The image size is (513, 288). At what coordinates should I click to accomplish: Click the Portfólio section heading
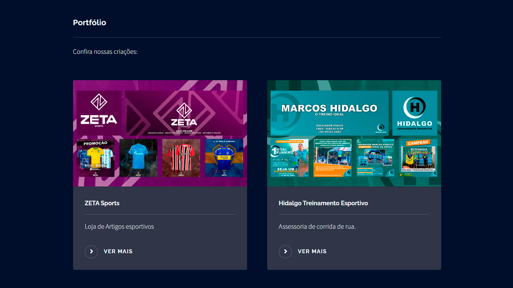[x=90, y=23]
